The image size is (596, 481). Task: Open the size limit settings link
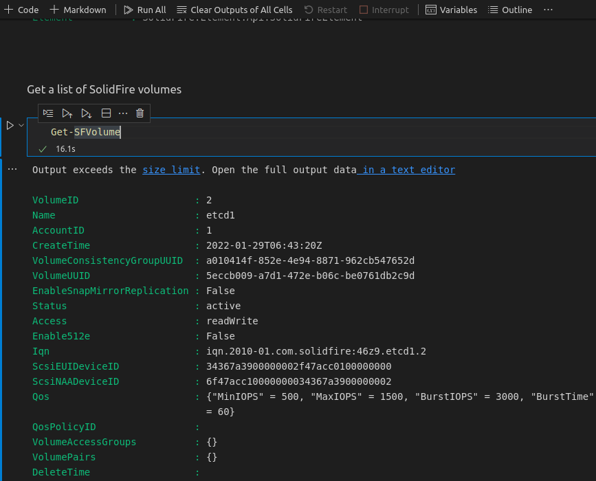171,170
